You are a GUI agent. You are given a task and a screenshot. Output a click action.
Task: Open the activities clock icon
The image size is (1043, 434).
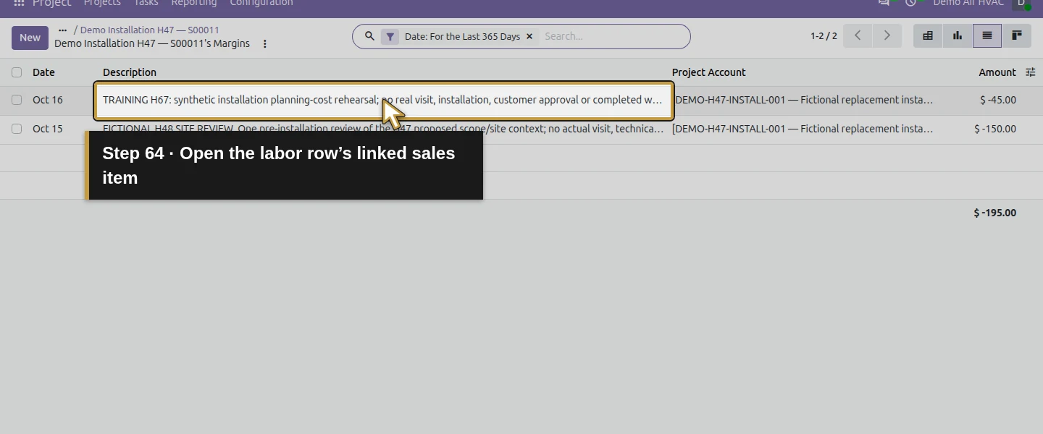point(910,3)
